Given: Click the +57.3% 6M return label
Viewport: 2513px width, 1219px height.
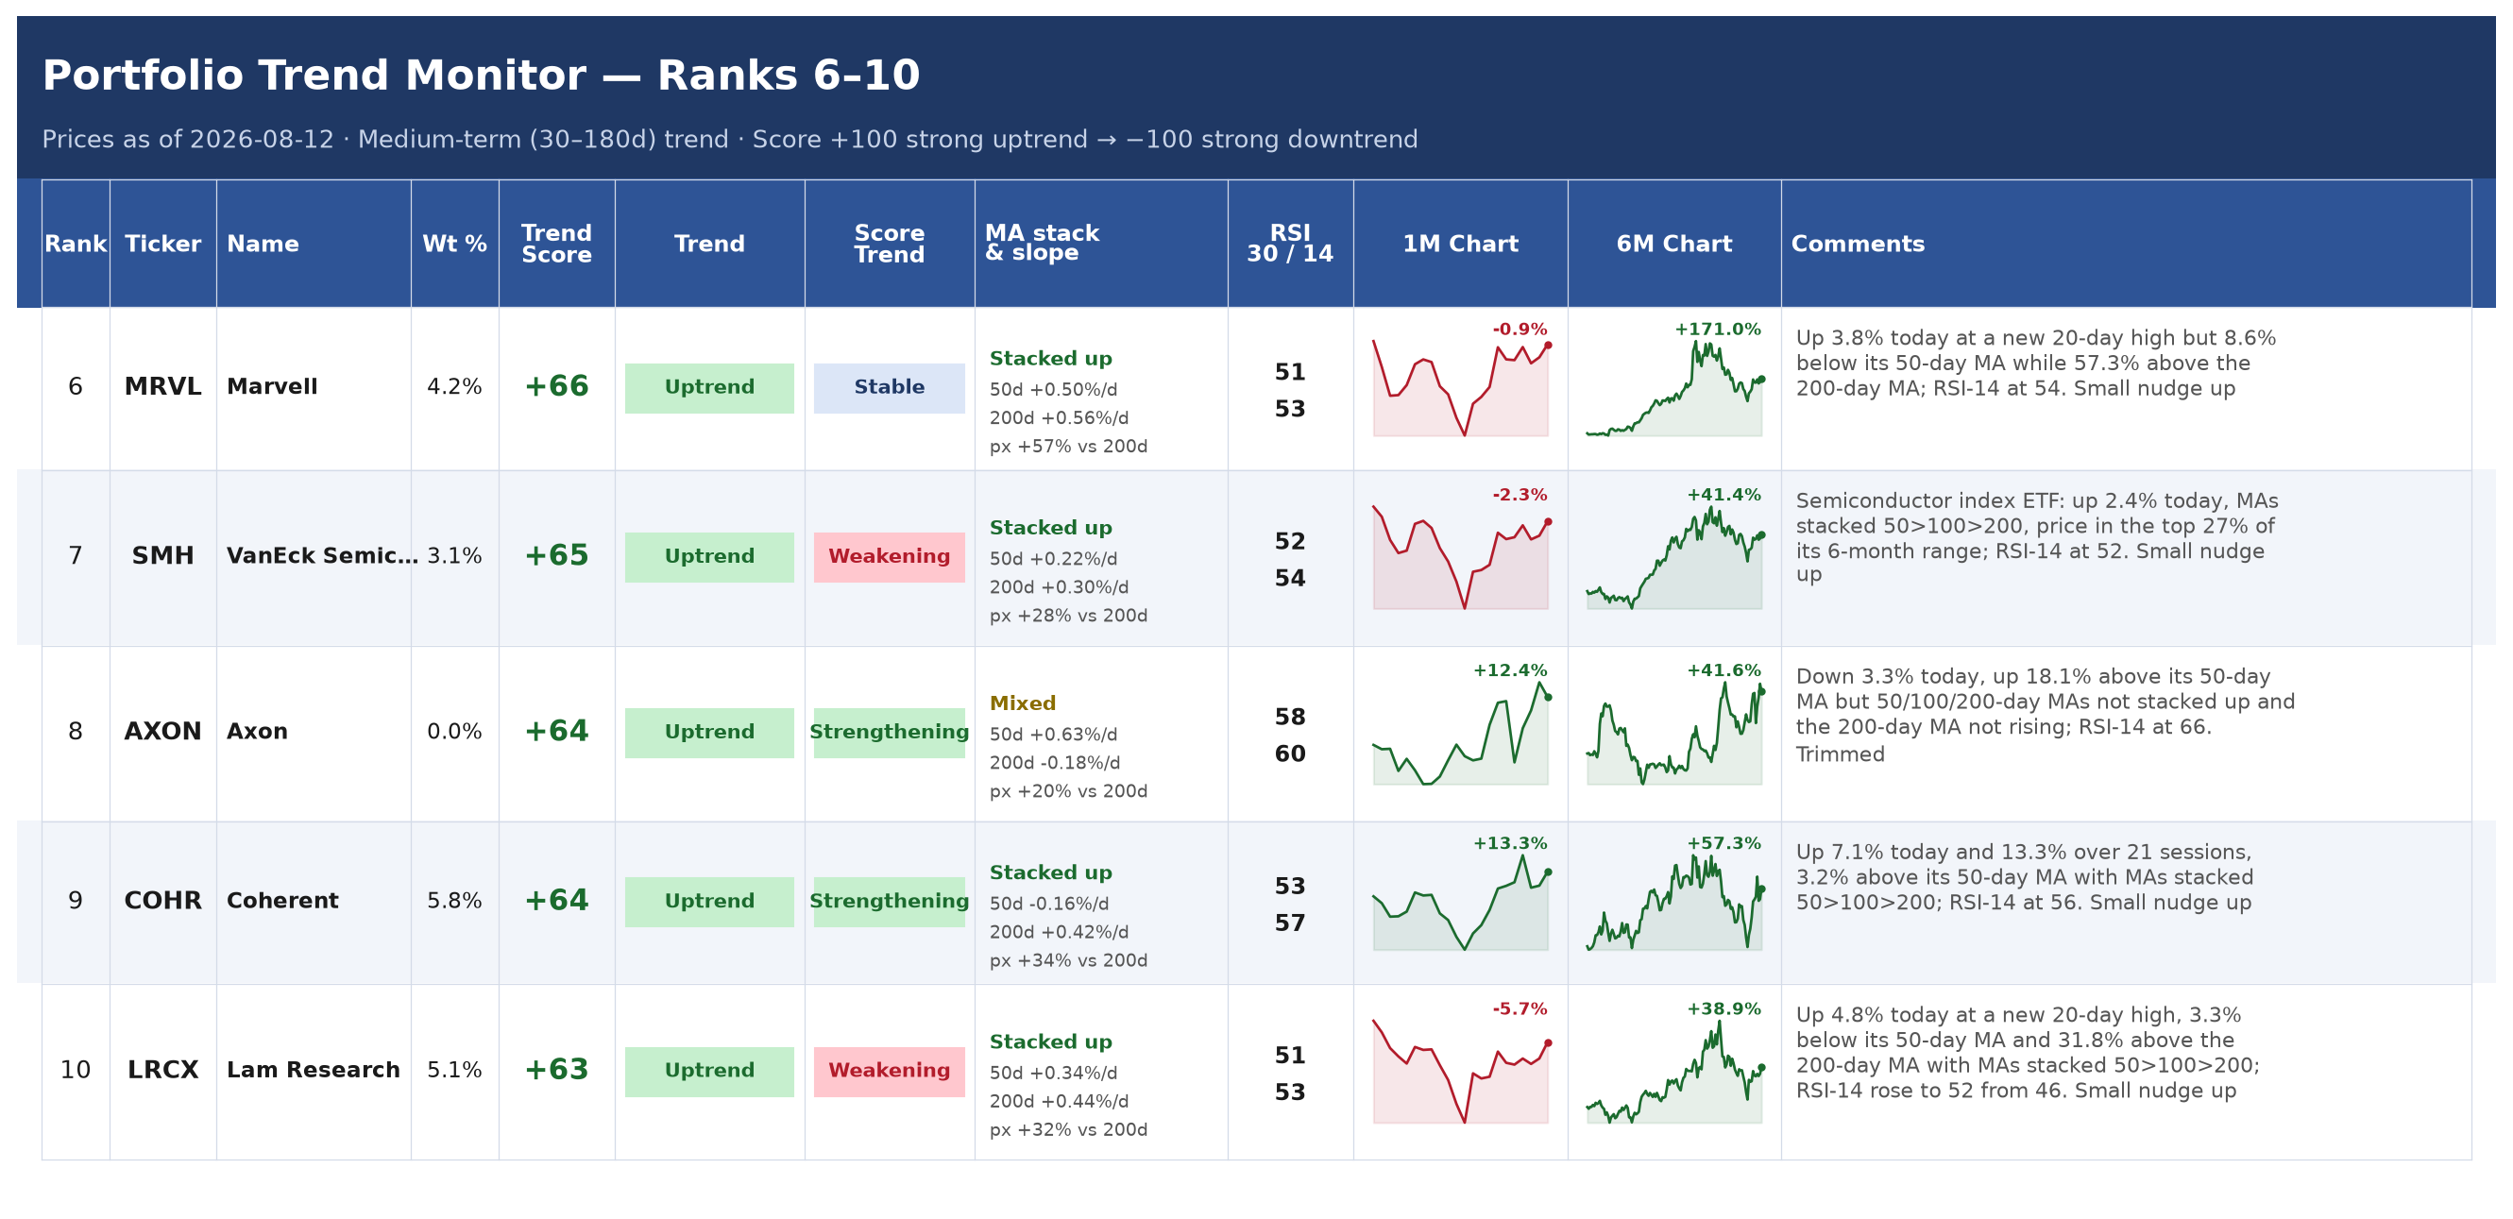Looking at the screenshot, I should pyautogui.click(x=1723, y=843).
